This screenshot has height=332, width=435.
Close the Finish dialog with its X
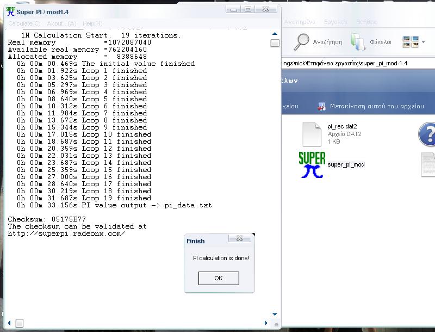coord(239,238)
